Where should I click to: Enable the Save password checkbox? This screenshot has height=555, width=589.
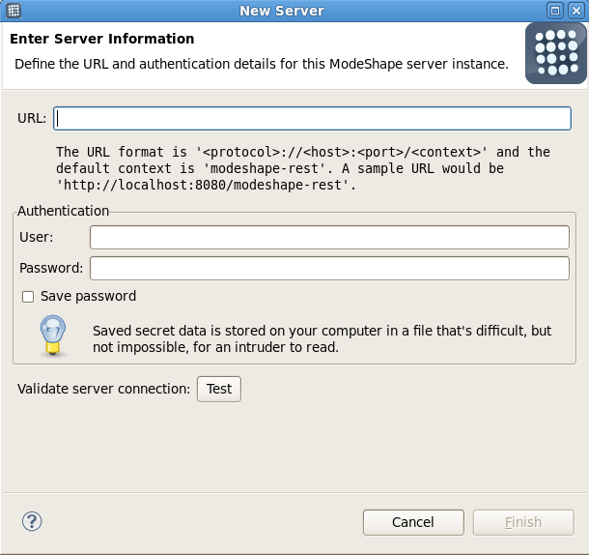[28, 297]
